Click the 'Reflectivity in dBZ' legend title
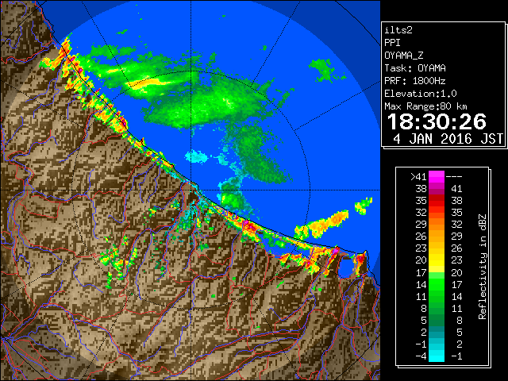The image size is (508, 381). (483, 267)
